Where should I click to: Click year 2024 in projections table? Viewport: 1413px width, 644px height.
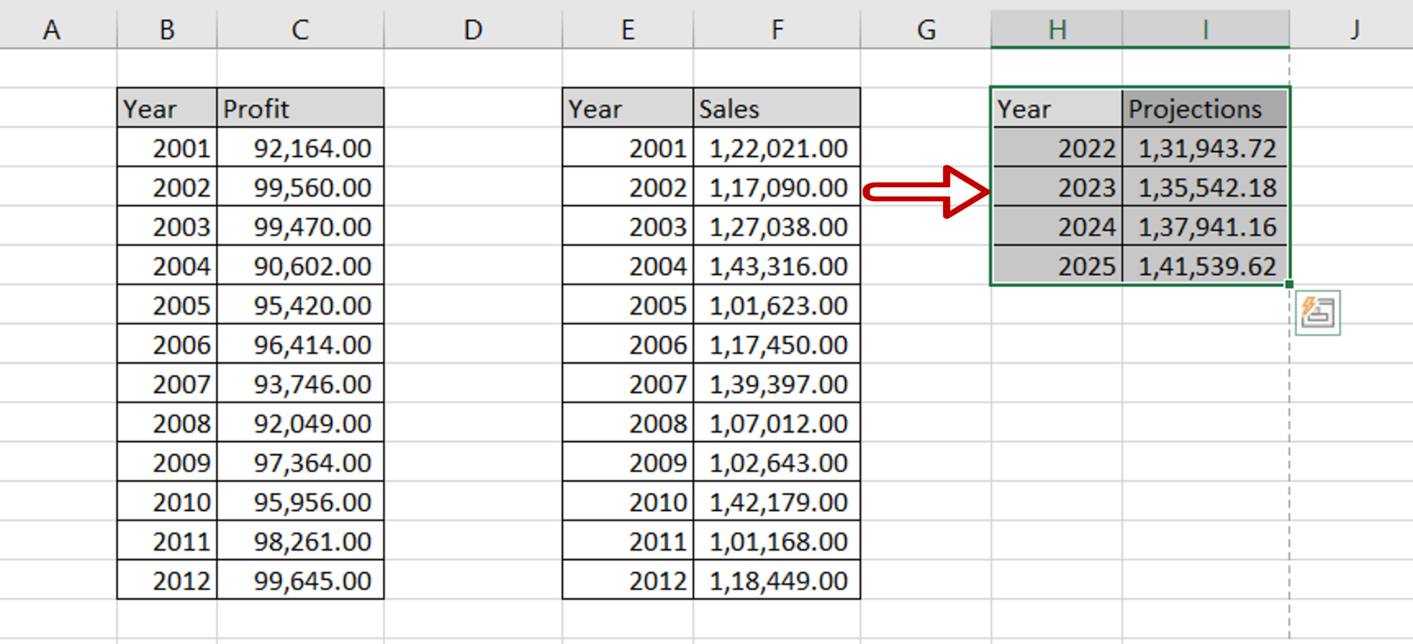(1057, 226)
